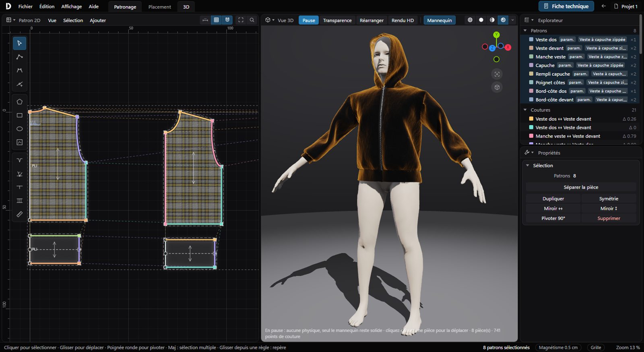Click the Fiche technique button
This screenshot has width=644, height=352.
pyautogui.click(x=566, y=6)
